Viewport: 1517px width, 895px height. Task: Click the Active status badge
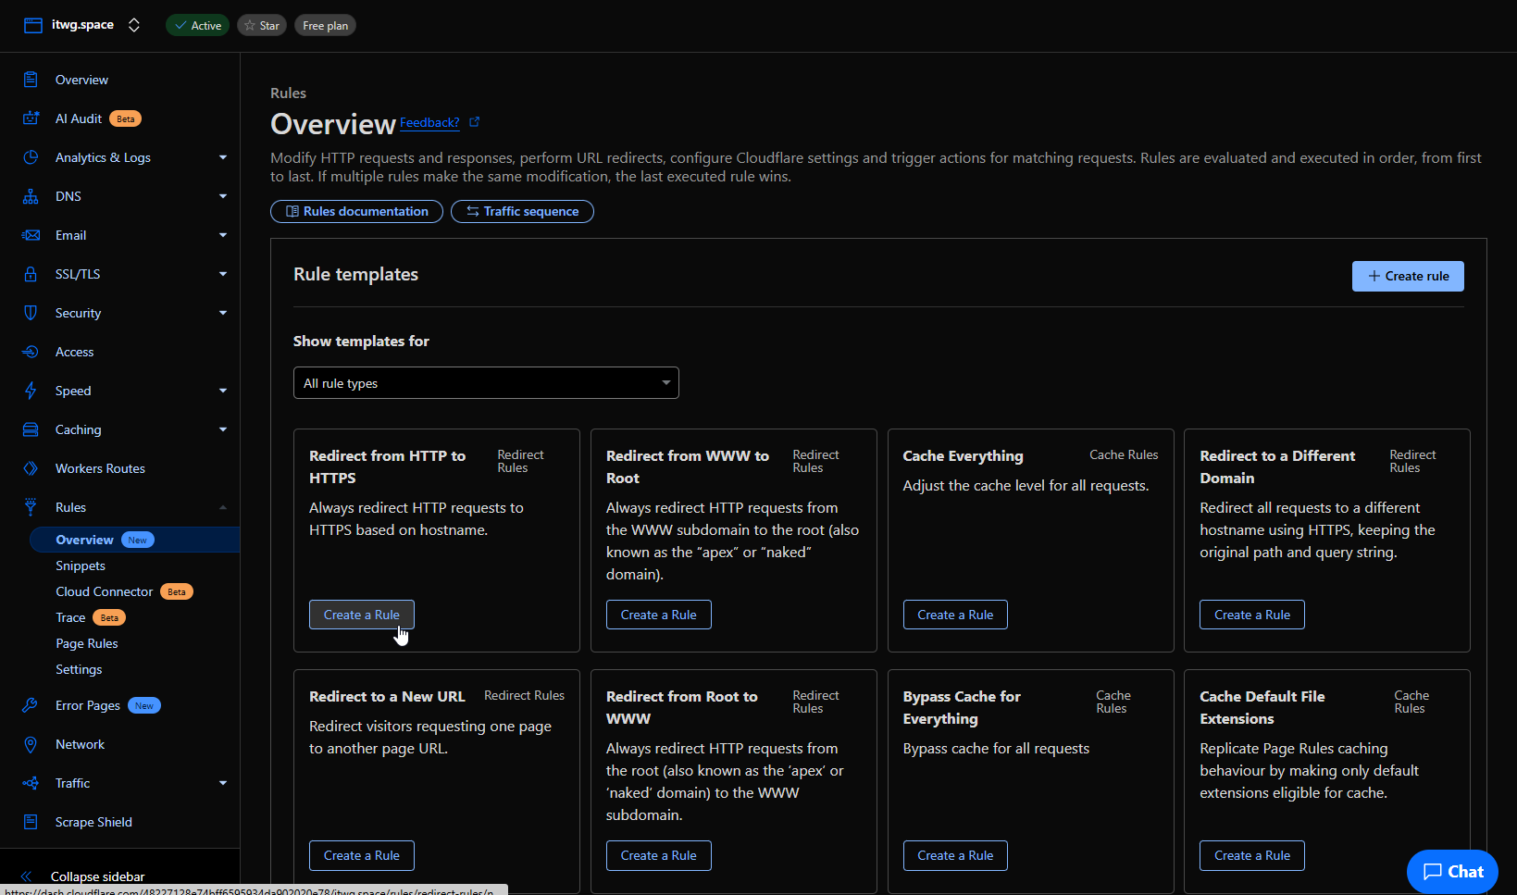click(197, 26)
